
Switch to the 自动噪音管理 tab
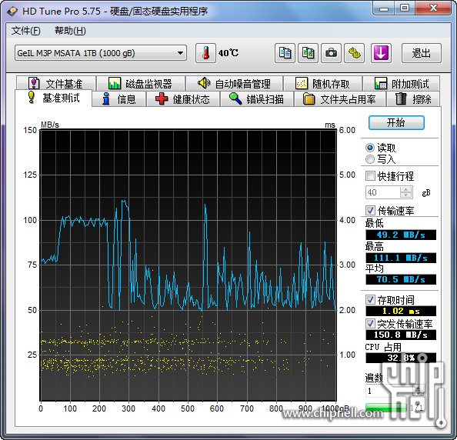235,84
